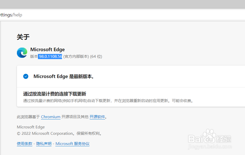Click the 通过按流量计费的连接下载更新 heading

pos(55,94)
